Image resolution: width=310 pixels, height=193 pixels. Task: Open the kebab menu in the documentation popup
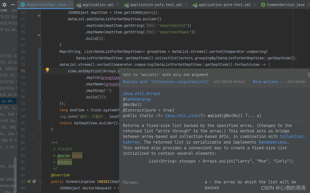click(309, 75)
